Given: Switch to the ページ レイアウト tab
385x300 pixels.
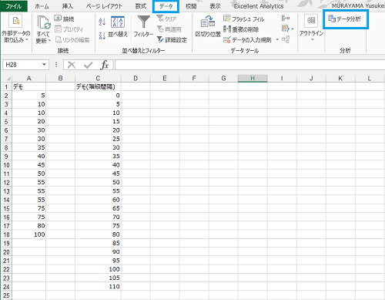Looking at the screenshot, I should 104,6.
